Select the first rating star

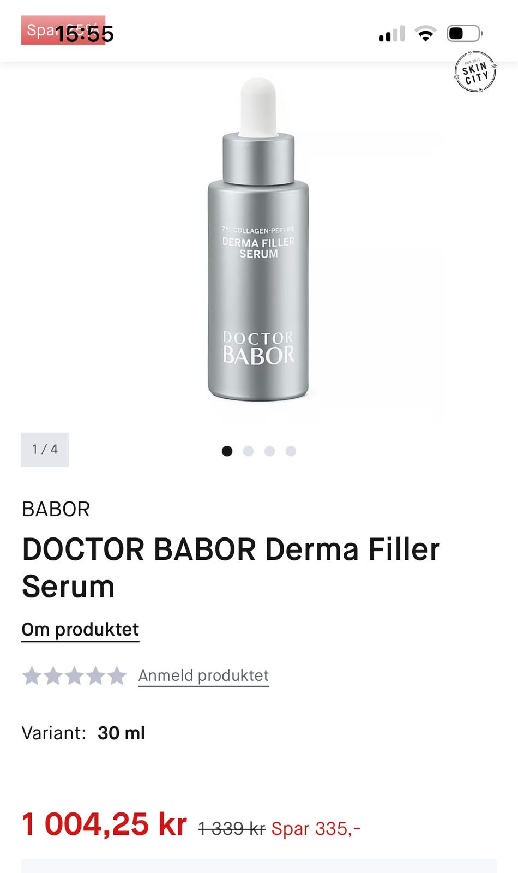[32, 676]
